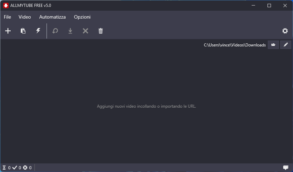Image resolution: width=293 pixels, height=172 pixels.
Task: Click the checkmark completed counter icon
Action: (x=14, y=168)
